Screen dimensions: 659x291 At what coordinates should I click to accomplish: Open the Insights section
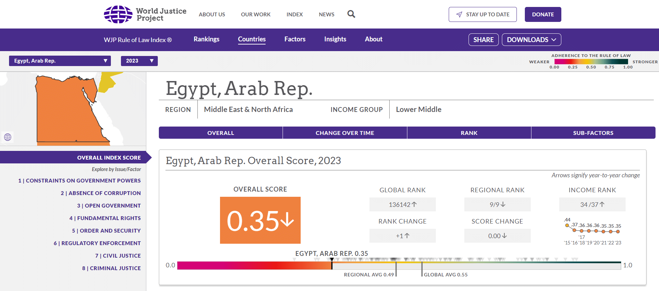pyautogui.click(x=335, y=39)
